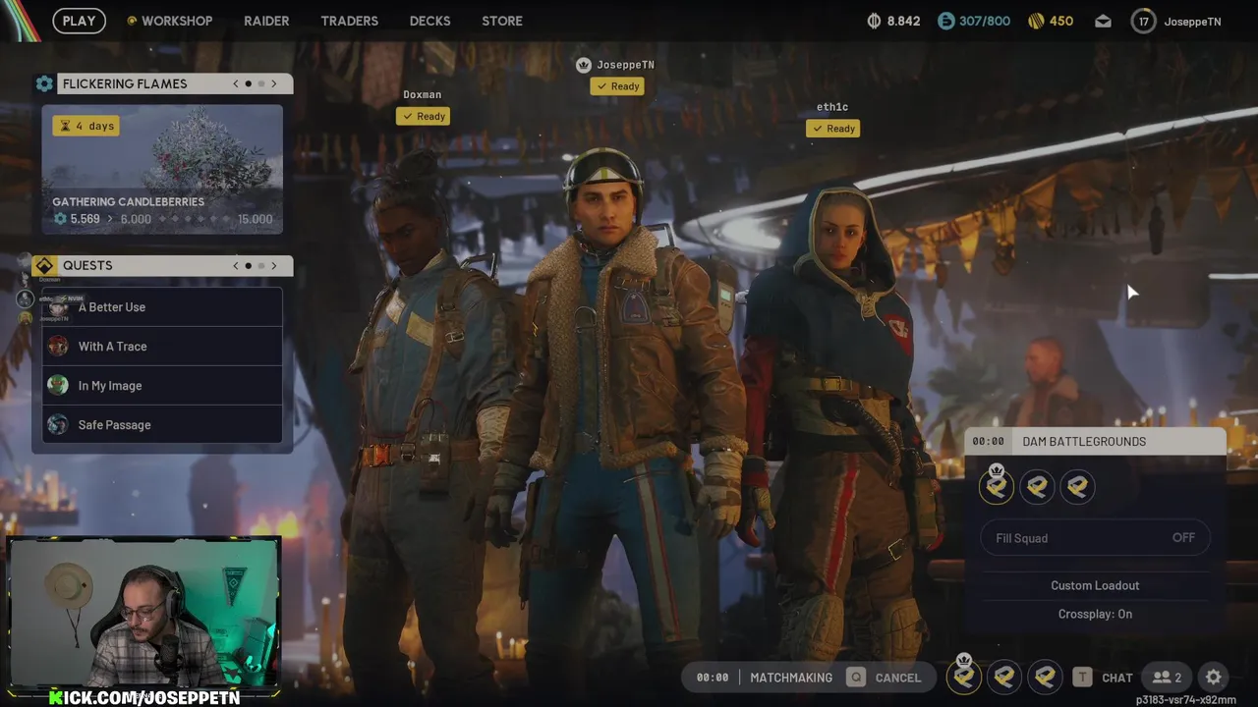Toggle Fill Squad off switch
The width and height of the screenshot is (1258, 707).
(x=1096, y=538)
